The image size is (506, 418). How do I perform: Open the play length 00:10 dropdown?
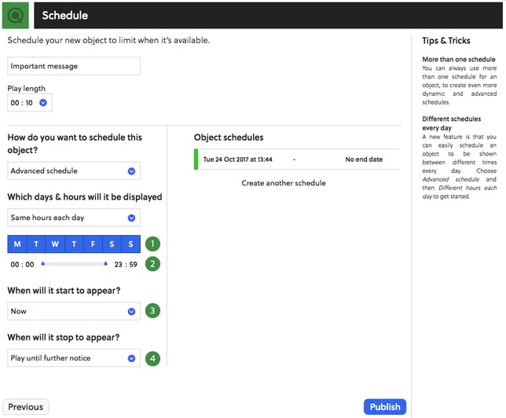coord(30,102)
